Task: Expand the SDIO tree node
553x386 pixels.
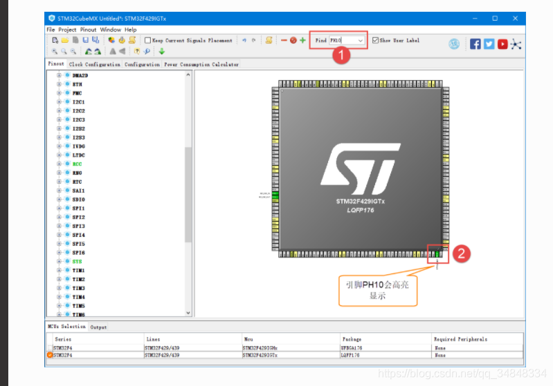Action: point(59,199)
